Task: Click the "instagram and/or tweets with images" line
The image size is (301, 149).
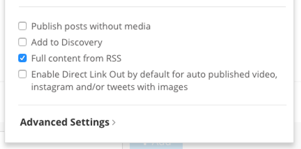Action: (109, 87)
